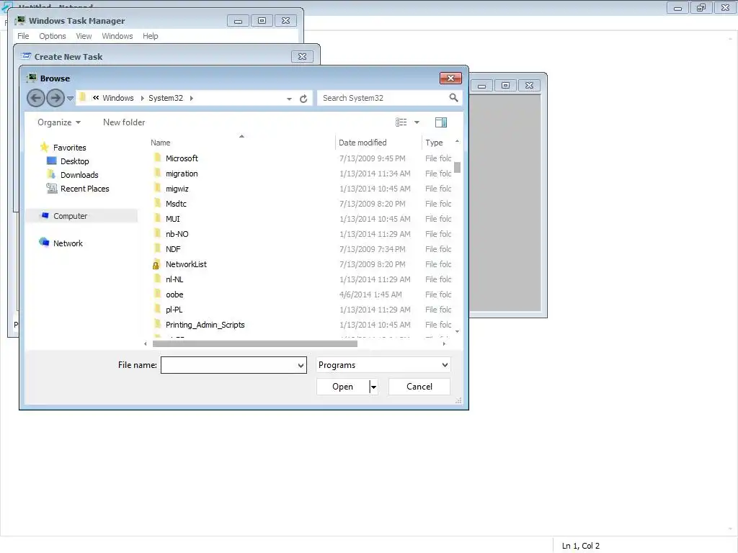Select Favorites star in navigation pane
The width and height of the screenshot is (738, 553).
(x=44, y=147)
